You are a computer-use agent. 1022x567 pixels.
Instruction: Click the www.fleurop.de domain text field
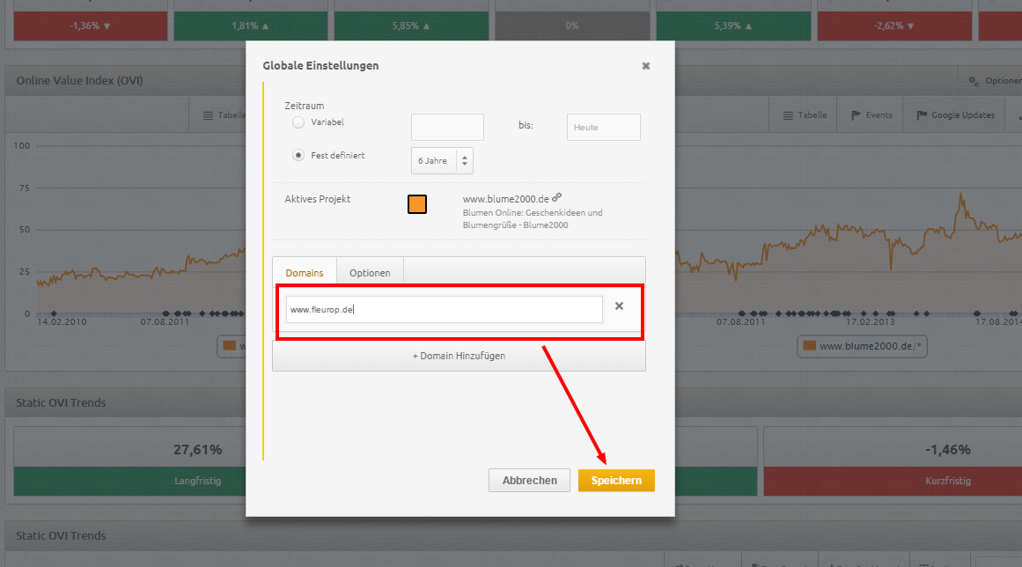(444, 309)
